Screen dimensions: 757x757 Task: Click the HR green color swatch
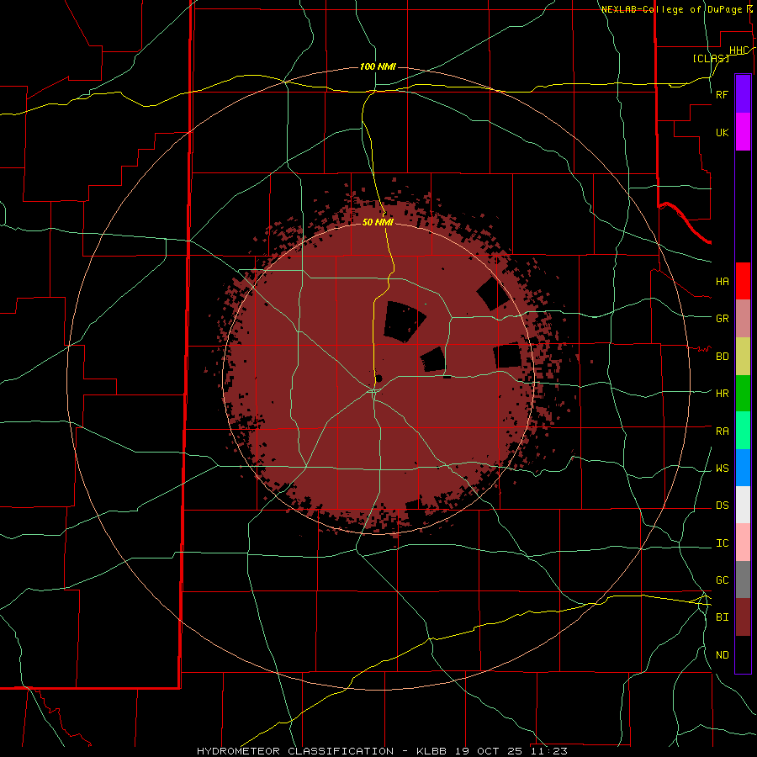tap(743, 394)
